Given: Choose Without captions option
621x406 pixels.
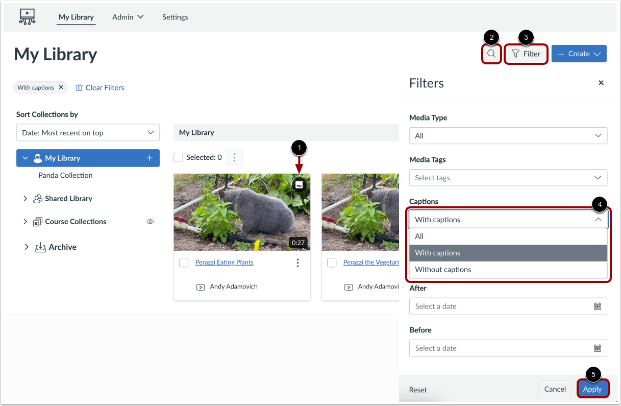Looking at the screenshot, I should pos(508,270).
